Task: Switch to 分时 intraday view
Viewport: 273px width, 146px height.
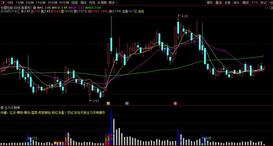Action: tap(10, 3)
